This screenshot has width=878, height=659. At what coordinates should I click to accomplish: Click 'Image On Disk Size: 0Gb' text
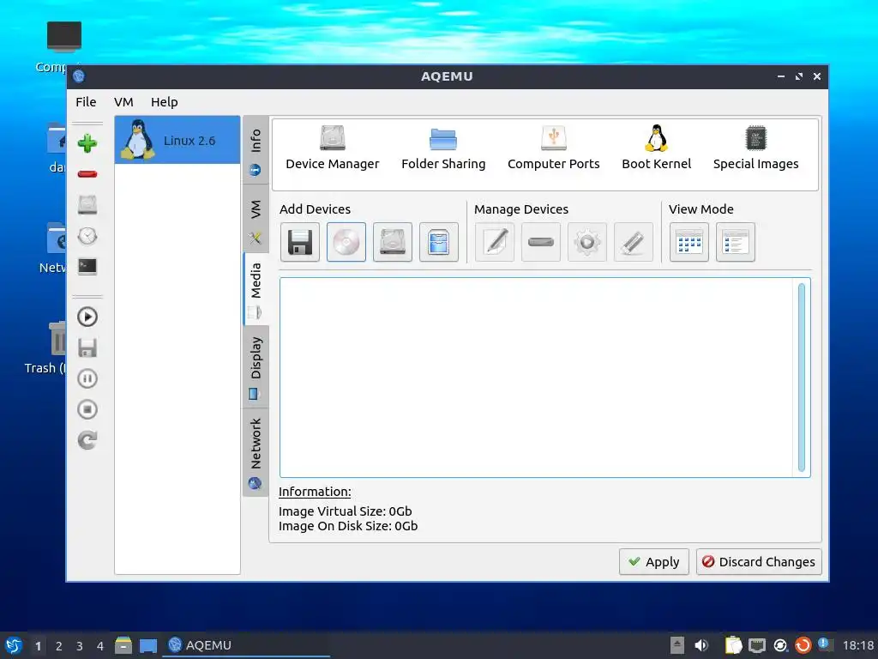348,526
